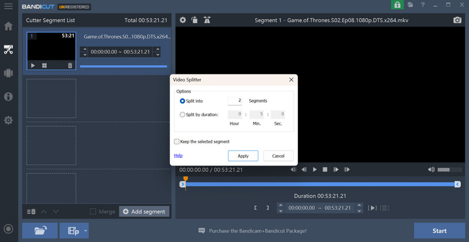Decrease segment 1 end time
469x242 pixels.
pos(157,54)
